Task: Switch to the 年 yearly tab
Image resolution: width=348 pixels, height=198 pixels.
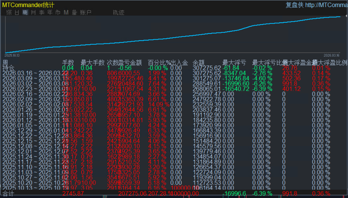Action: (x=50, y=12)
